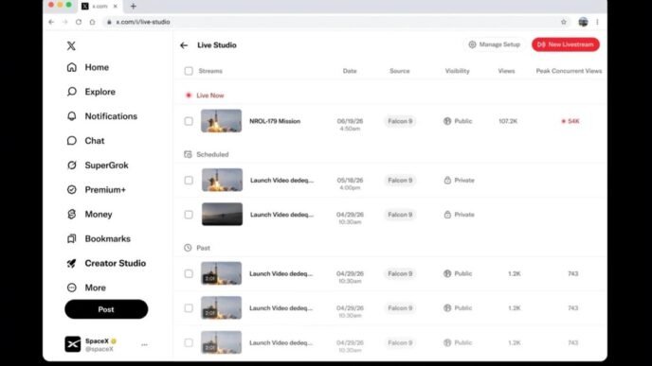Open a new browser tab with plus
This screenshot has width=652, height=366.
coord(133,7)
